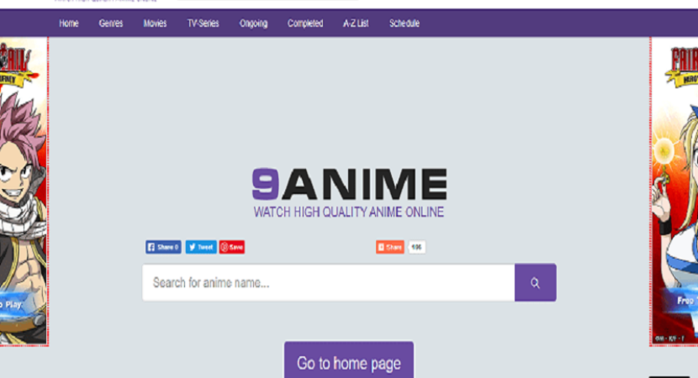Open the Fairy Tail ad with Natsu
Viewport: 698px width, 378px height.
24,192
